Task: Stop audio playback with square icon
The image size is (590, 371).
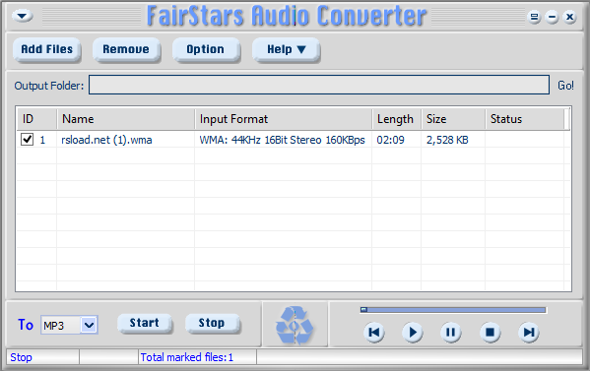Action: tap(490, 333)
